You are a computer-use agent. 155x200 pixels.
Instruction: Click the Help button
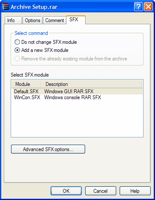pyautogui.click(x=135, y=191)
